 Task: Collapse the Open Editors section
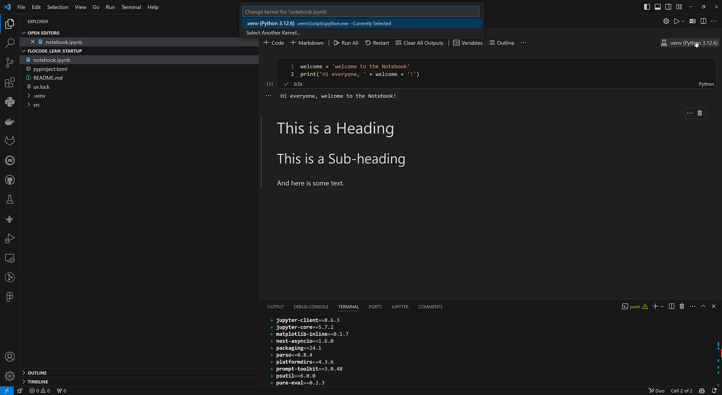[x=24, y=33]
